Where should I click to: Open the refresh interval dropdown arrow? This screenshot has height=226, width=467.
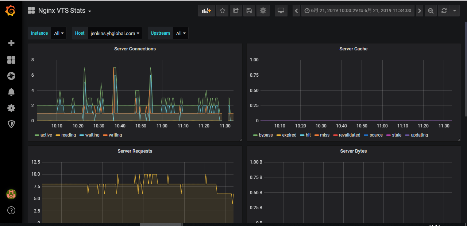pyautogui.click(x=455, y=11)
